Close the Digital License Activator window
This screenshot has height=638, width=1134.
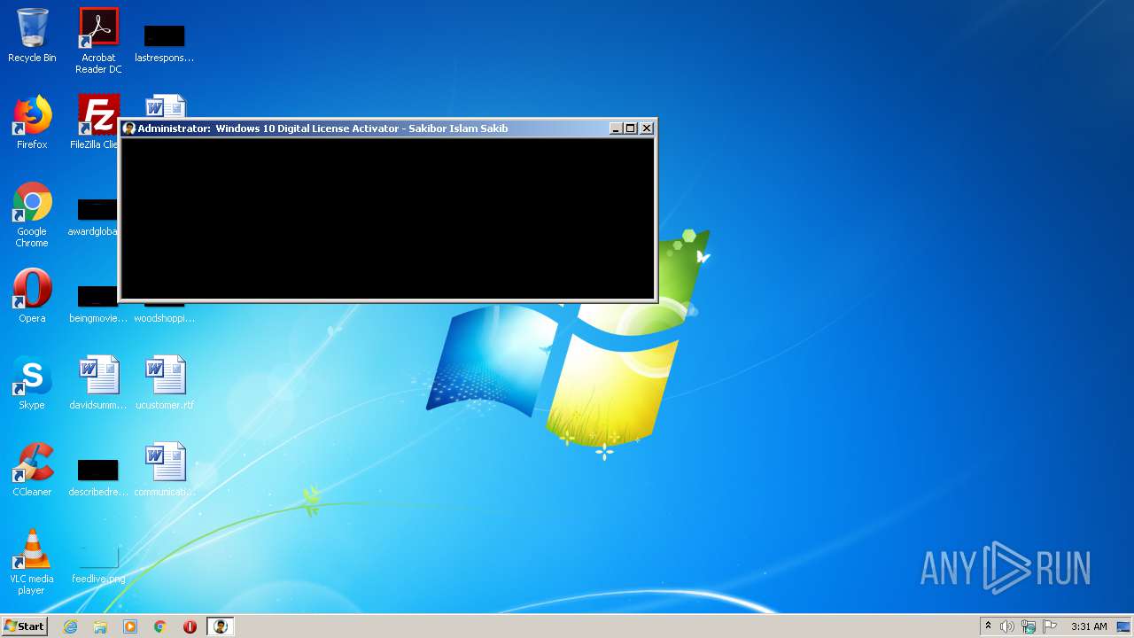(x=647, y=128)
